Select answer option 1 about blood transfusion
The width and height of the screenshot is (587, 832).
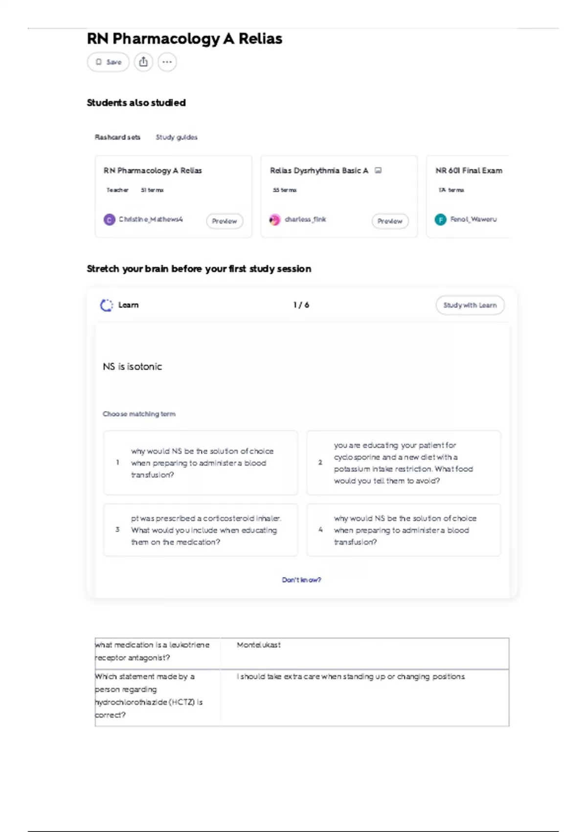(201, 462)
